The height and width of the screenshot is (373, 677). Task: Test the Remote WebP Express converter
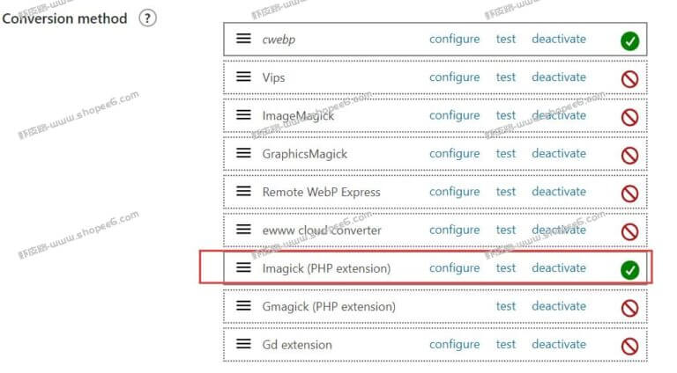click(506, 192)
